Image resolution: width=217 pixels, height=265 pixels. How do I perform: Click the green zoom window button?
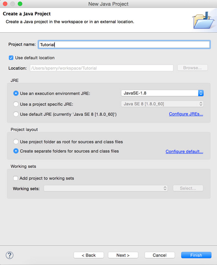(20, 4)
